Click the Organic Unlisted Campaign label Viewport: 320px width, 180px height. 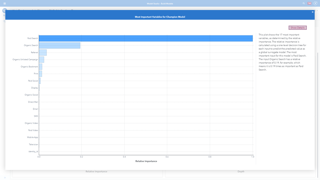[25, 60]
